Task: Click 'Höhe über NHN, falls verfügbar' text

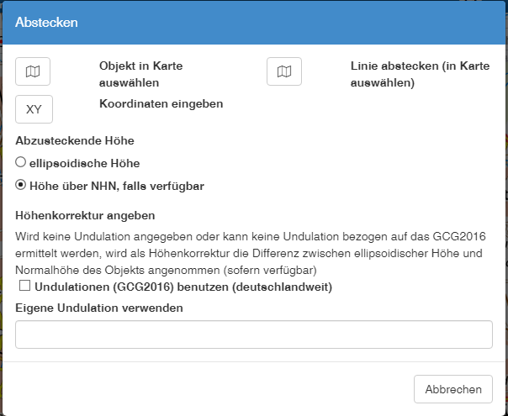Action: click(116, 185)
